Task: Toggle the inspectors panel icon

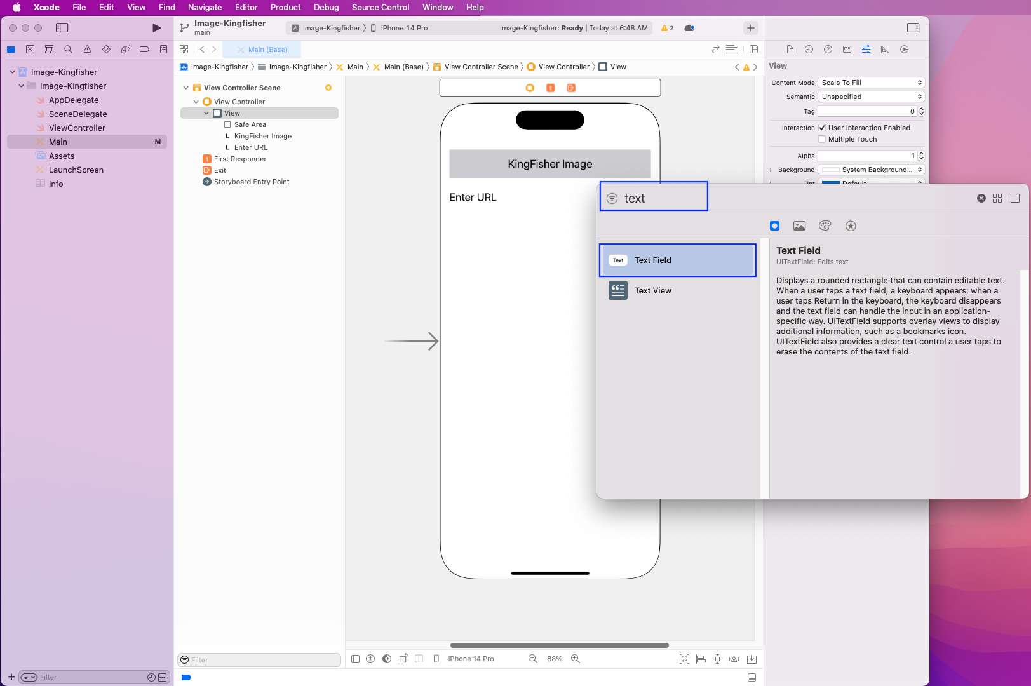Action: 913,28
